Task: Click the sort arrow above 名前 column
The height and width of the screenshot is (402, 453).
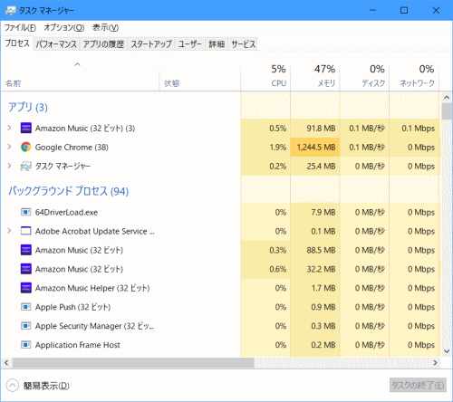Action: (x=77, y=64)
